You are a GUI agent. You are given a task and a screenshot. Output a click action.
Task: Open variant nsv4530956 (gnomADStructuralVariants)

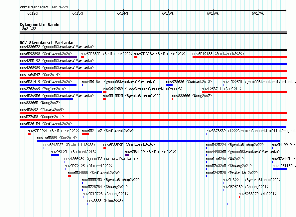pos(57,96)
